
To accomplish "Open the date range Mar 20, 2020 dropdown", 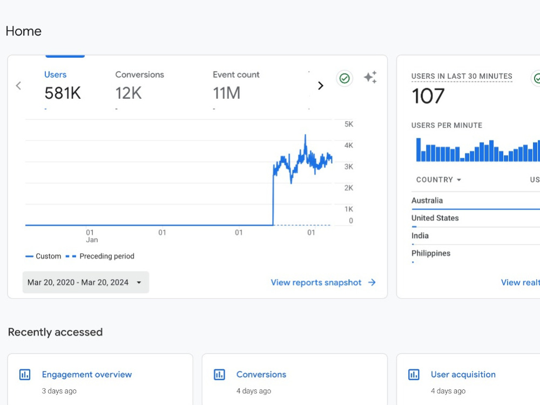I will [x=86, y=282].
